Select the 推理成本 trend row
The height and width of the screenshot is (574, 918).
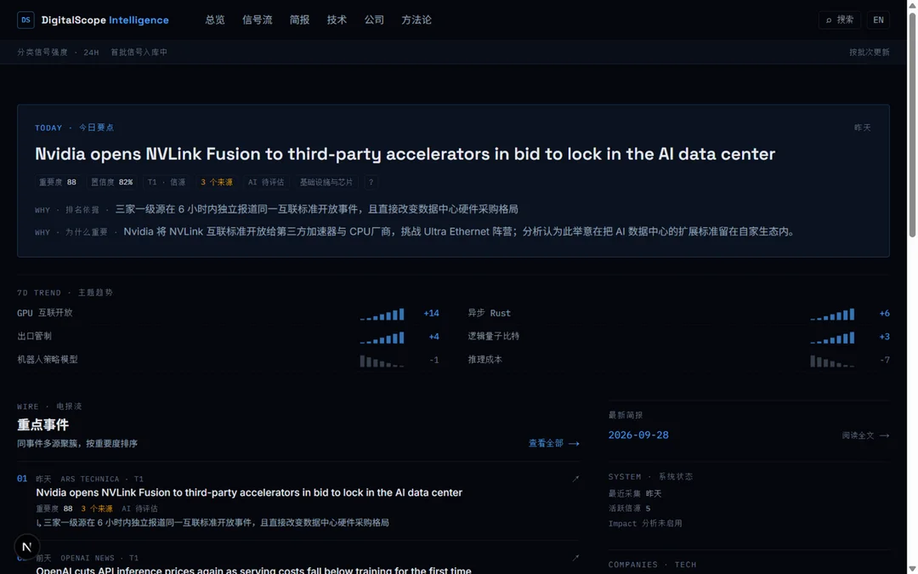tap(678, 360)
